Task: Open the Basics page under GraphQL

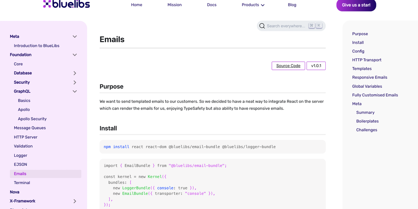Action: [24, 100]
